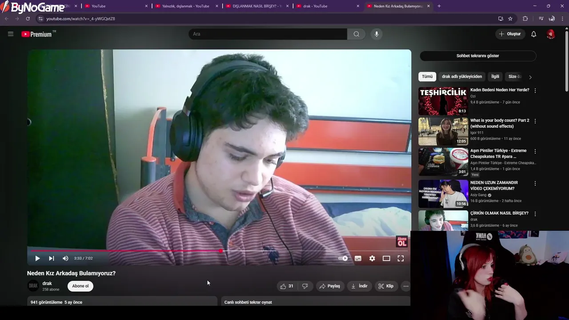Screen dimensions: 569x320
Task: Share the video via Paylaş
Action: point(330,286)
